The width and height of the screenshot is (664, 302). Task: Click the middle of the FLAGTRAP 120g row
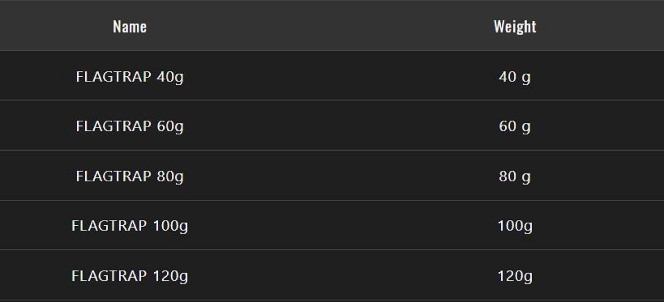pyautogui.click(x=332, y=275)
